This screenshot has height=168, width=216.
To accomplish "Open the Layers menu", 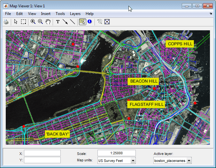I will (75, 14).
